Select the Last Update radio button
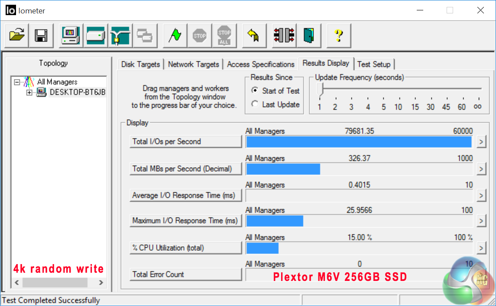496x306 pixels. coord(255,104)
